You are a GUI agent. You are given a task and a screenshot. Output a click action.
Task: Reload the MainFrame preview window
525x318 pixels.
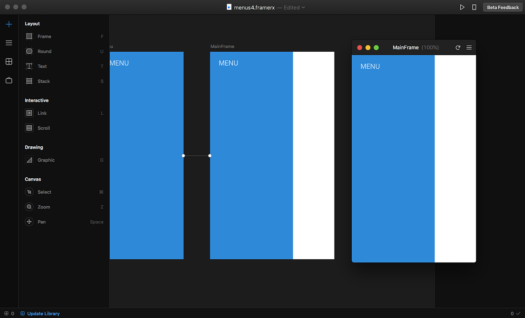click(458, 47)
